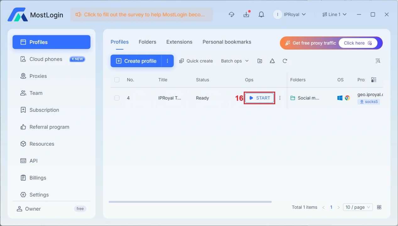Open Batch ops dropdown
Screen dimensions: 398x226
coord(235,61)
